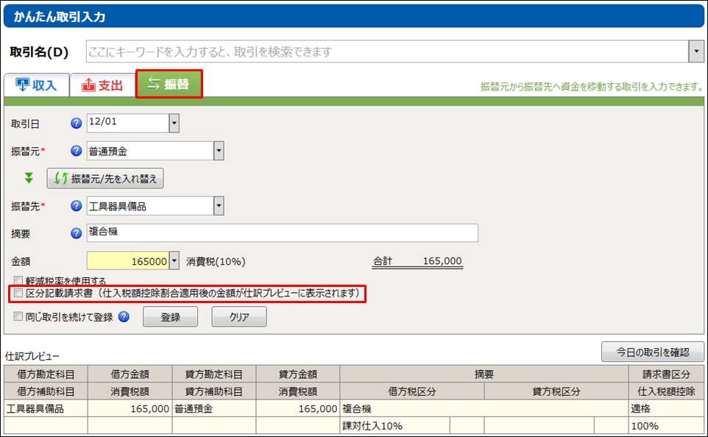Enable the 軽減税率を使用する checkbox
708x437 pixels.
point(18,281)
